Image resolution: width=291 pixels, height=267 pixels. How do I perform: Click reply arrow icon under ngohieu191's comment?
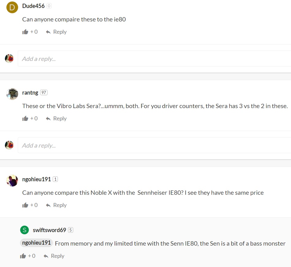tap(48, 205)
